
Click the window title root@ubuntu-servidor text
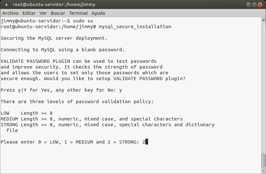54,5
